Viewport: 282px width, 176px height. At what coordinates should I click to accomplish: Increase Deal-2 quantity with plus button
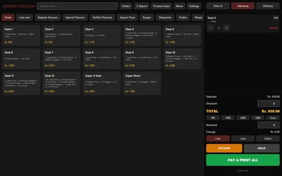[226, 28]
